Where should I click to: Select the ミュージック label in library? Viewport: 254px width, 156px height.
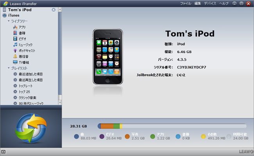click(25, 45)
